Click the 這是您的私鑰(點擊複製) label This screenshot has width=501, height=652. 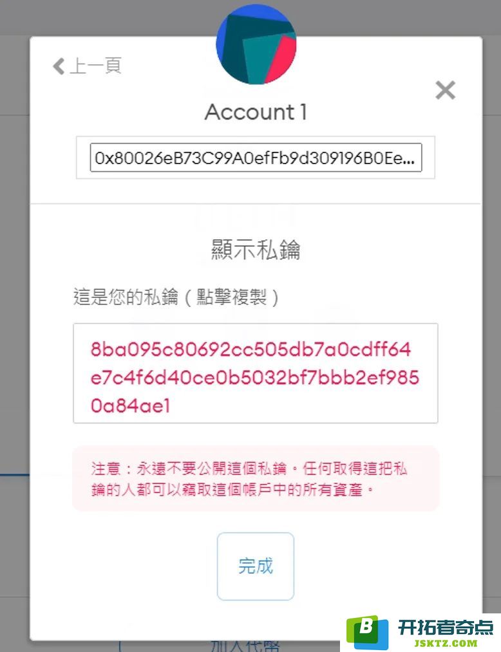[176, 297]
